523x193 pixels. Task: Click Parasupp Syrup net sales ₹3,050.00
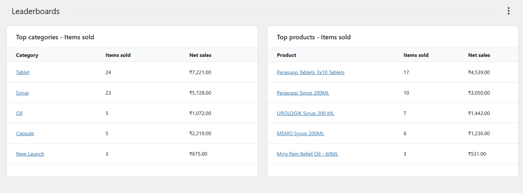[x=479, y=93]
